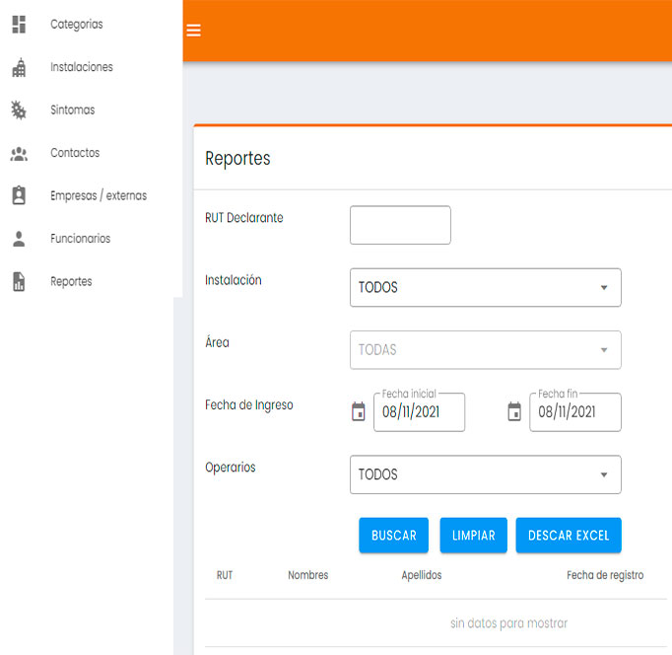The height and width of the screenshot is (655, 672).
Task: Click the Instalaciones building icon
Action: click(x=19, y=68)
